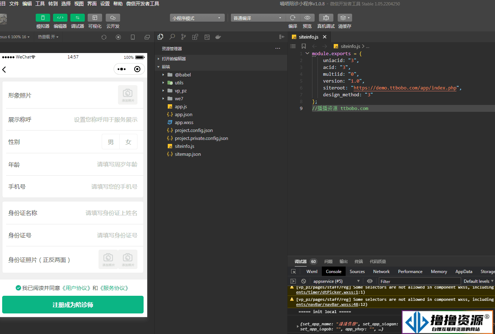
Task: Fold the module.exports code block
Action: [307, 53]
